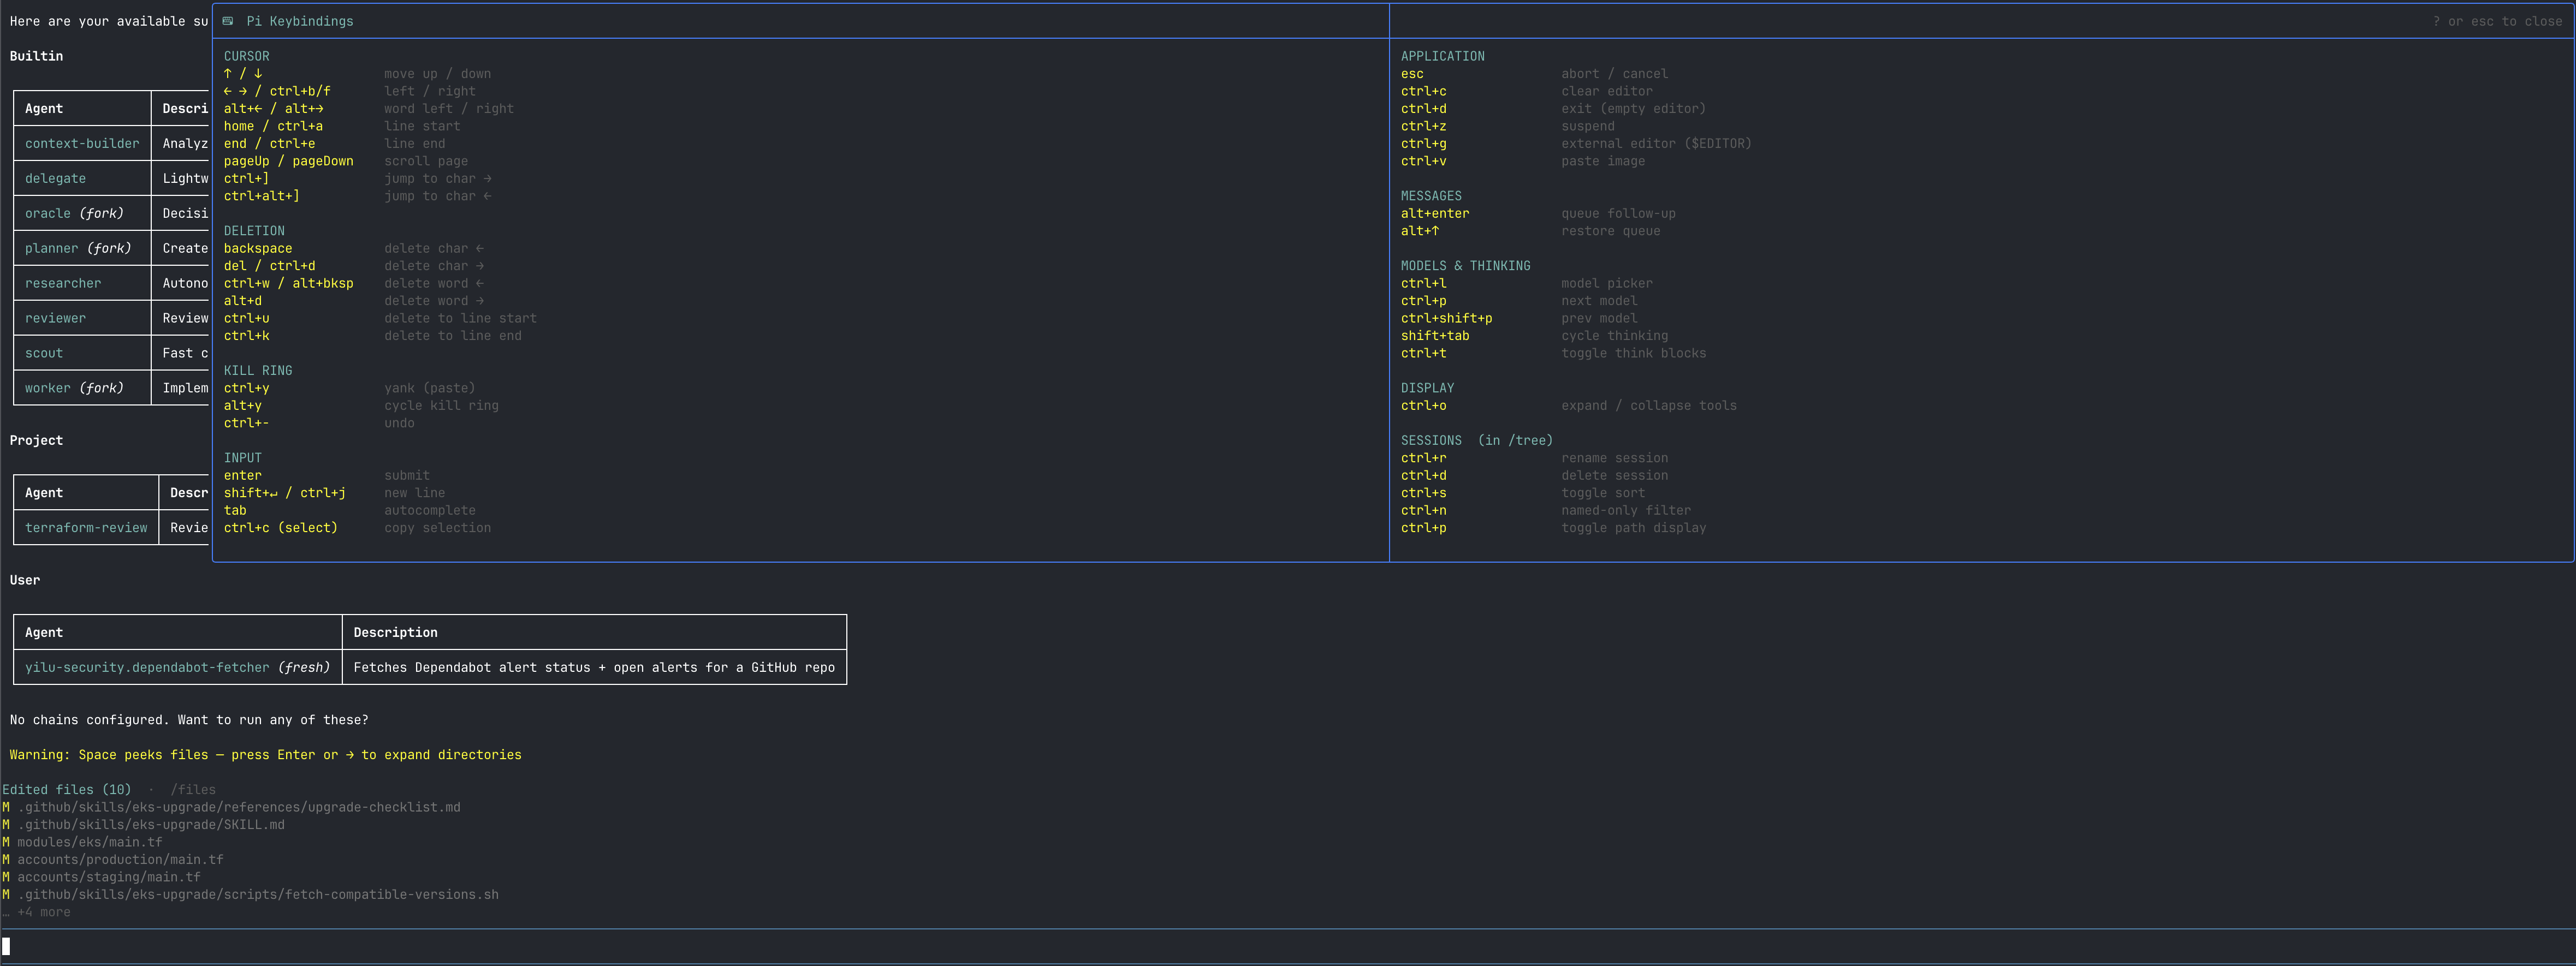Screen dimensions: 2576x966
Task: Click the 'alt+enter' queue follow-up binding
Action: [1435, 213]
